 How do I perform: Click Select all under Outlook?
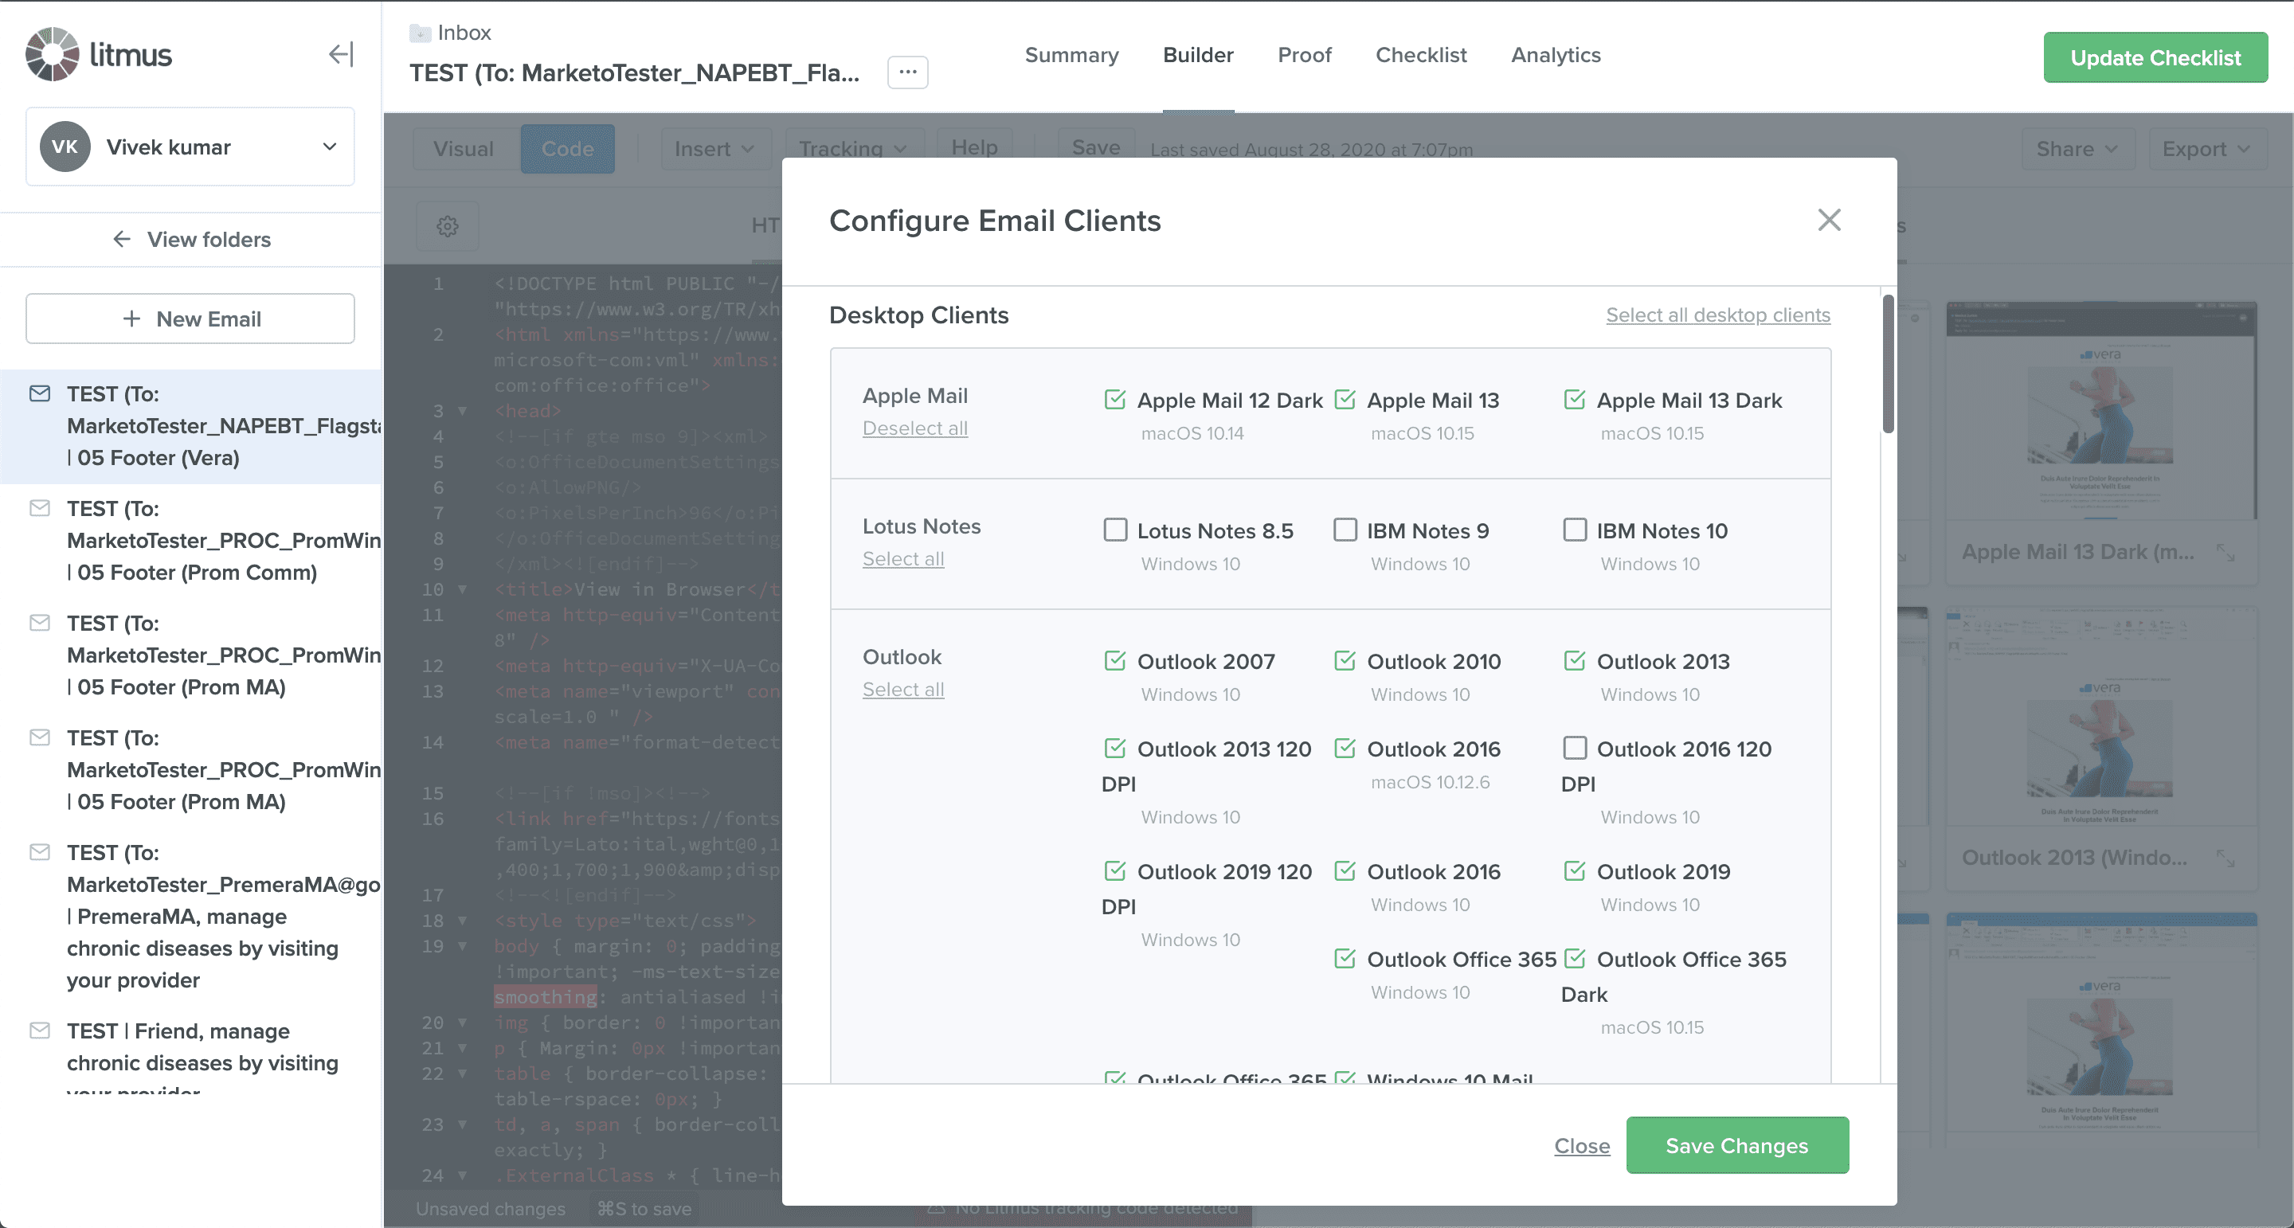pyautogui.click(x=903, y=690)
